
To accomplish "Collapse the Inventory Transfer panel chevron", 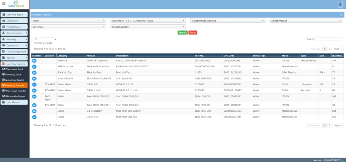I will (x=341, y=15).
